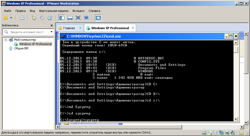Click the floppy drive status icon
250x136 pixels.
215,133
